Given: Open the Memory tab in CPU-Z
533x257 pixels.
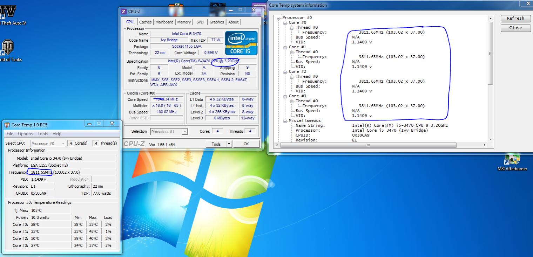Looking at the screenshot, I should click(x=184, y=22).
